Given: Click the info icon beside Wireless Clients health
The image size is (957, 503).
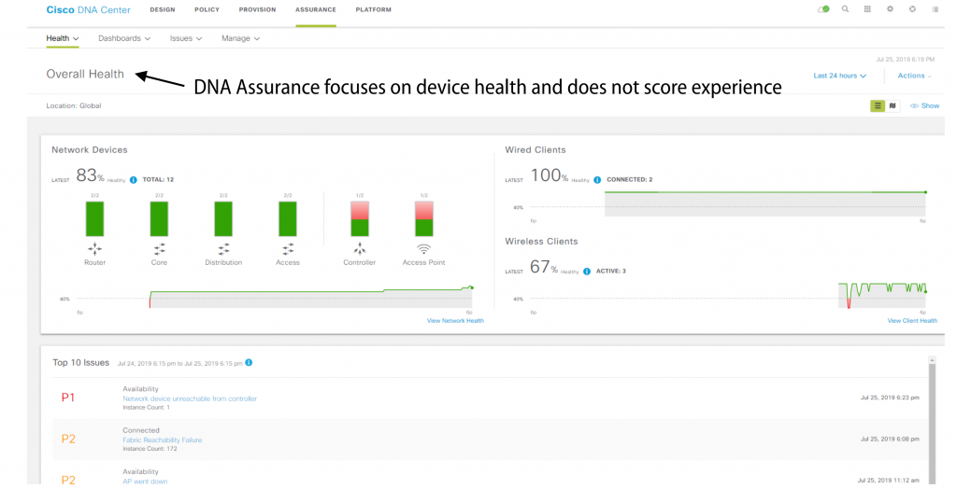Looking at the screenshot, I should [587, 272].
